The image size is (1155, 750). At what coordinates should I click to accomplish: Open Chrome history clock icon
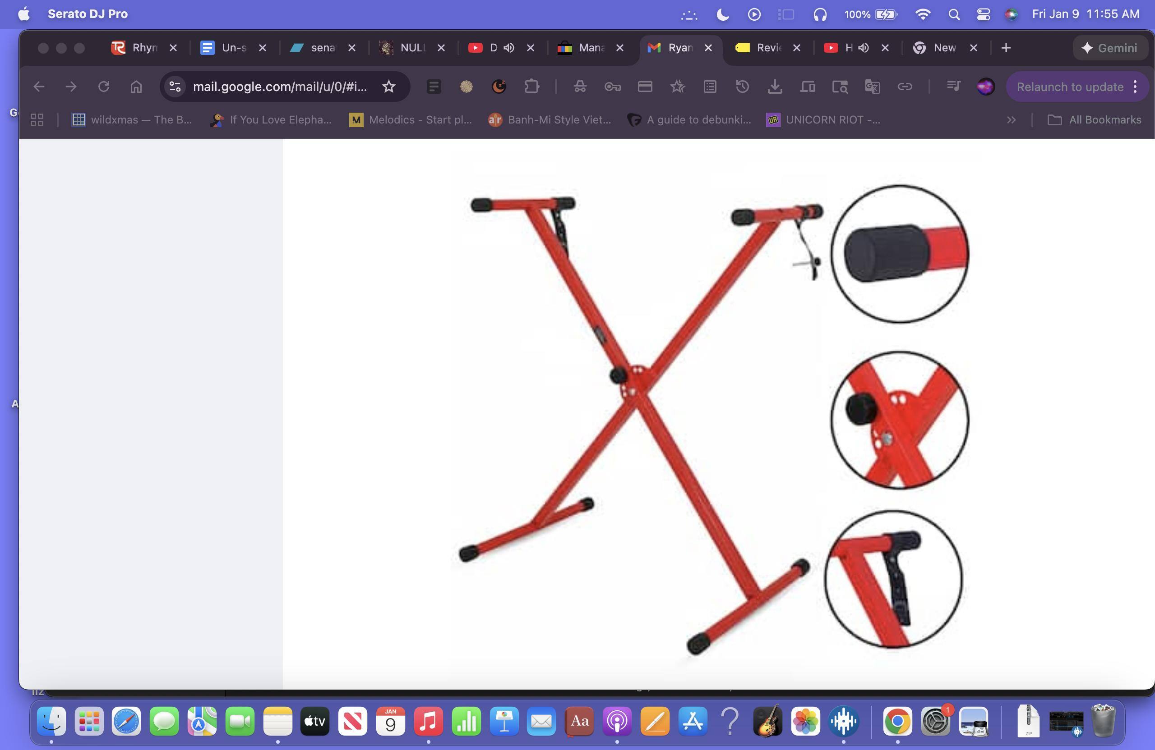click(x=742, y=87)
